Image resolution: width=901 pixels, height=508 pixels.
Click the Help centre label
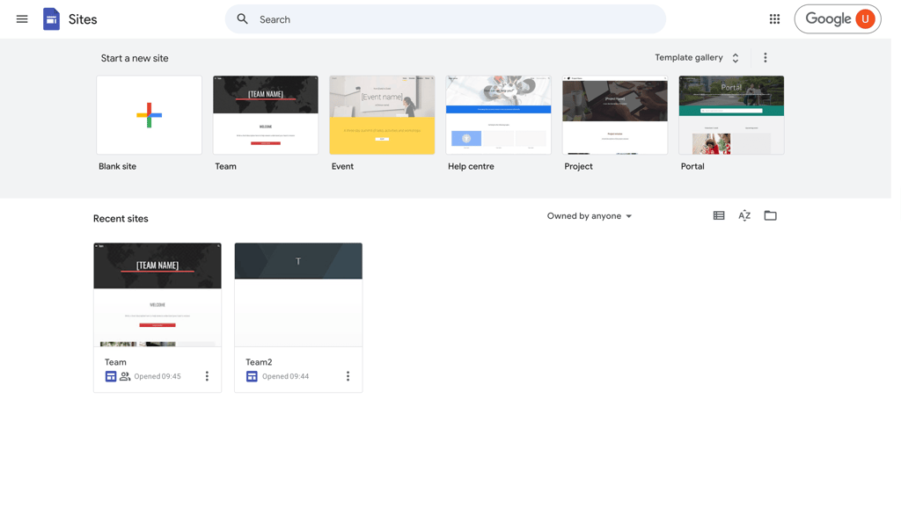point(471,166)
